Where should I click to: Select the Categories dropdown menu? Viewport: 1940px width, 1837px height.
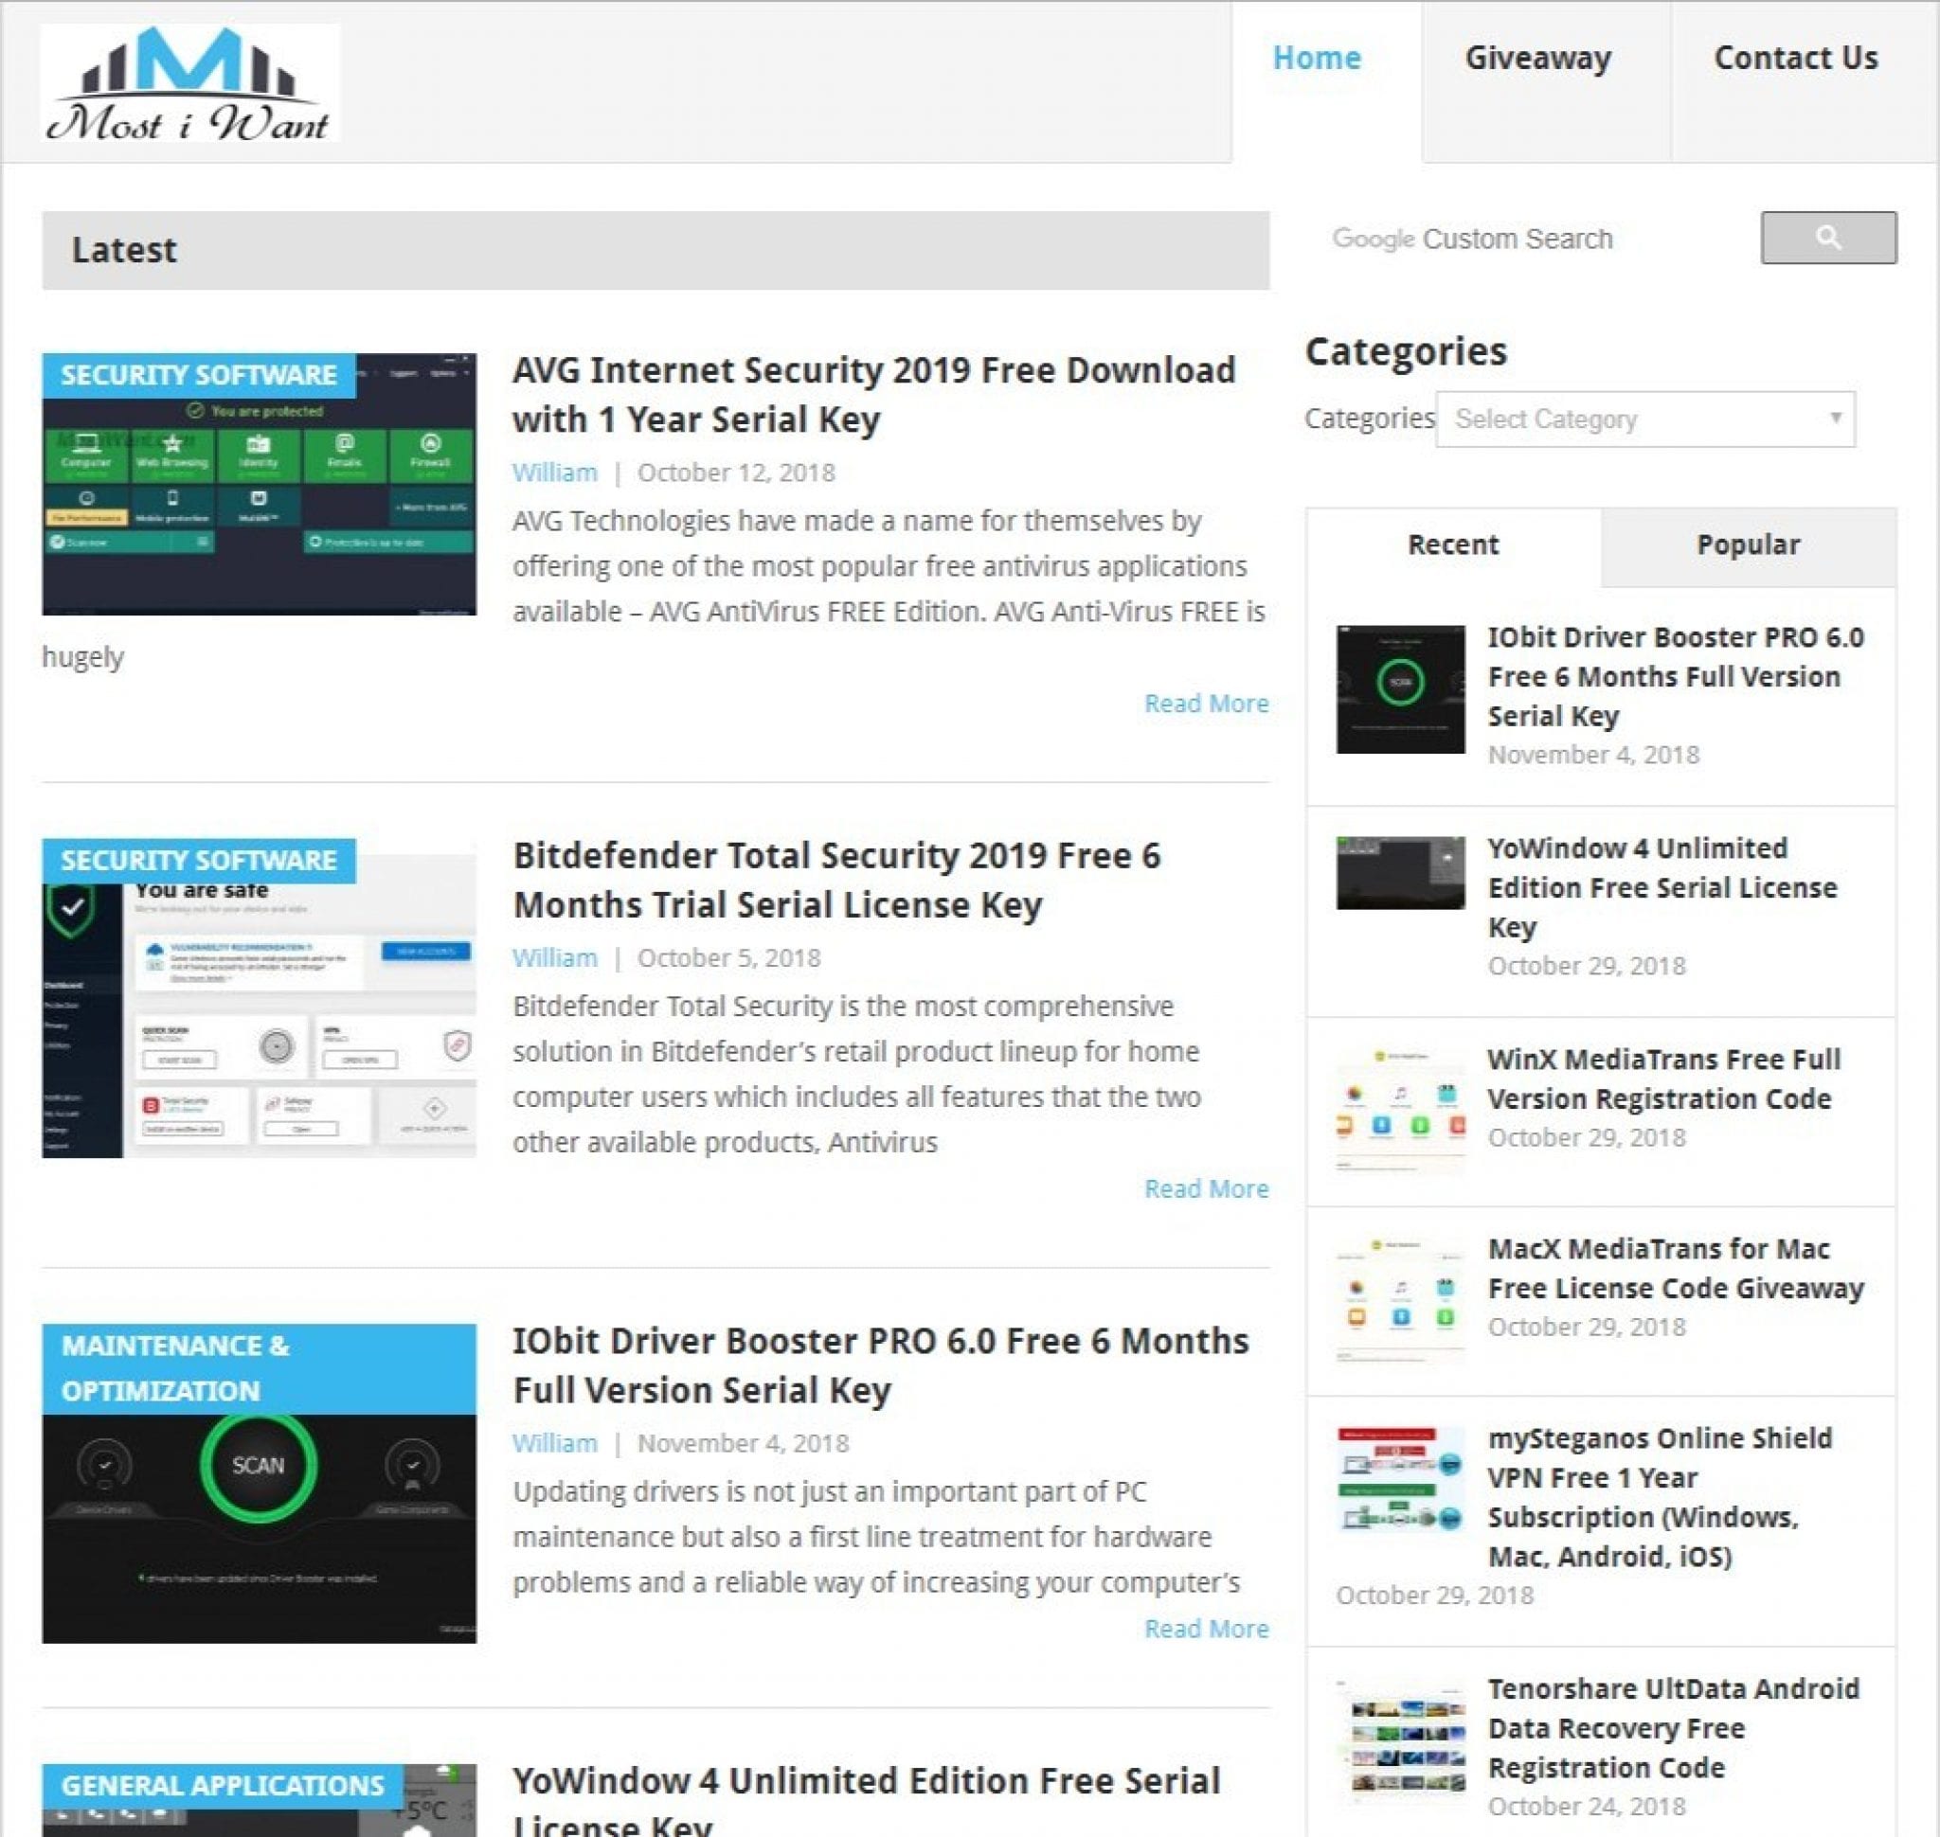1644,419
